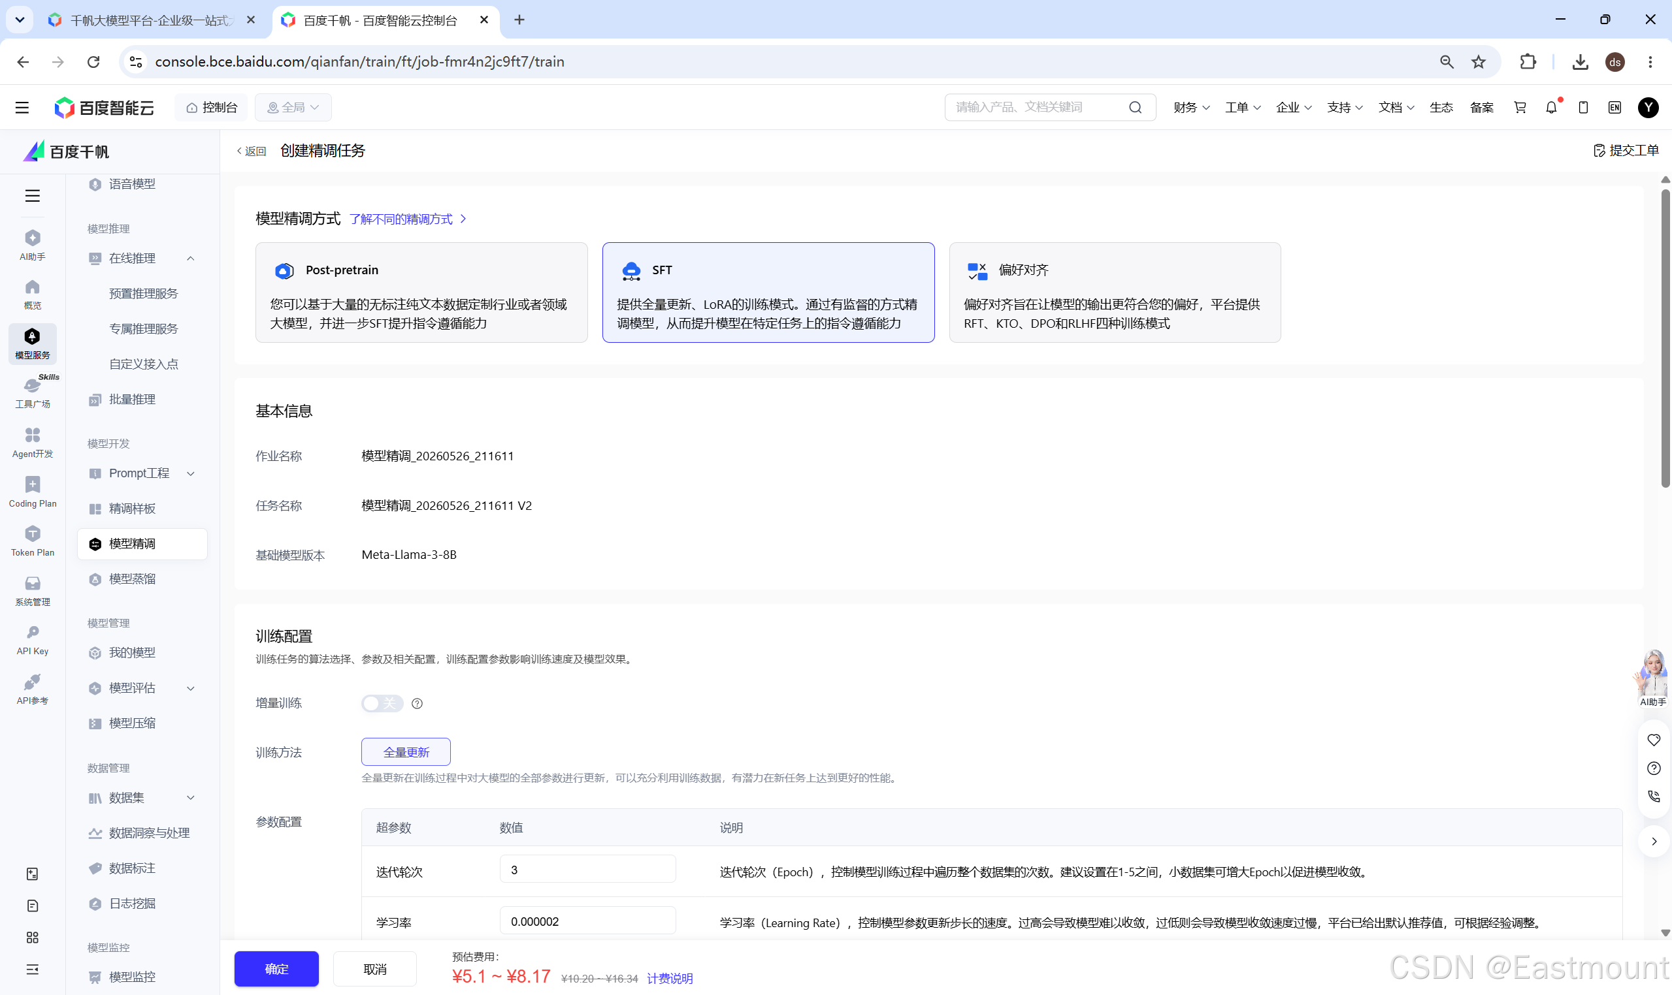Open the help question icon on right
Screen dimensions: 1672x995
coord(1653,768)
